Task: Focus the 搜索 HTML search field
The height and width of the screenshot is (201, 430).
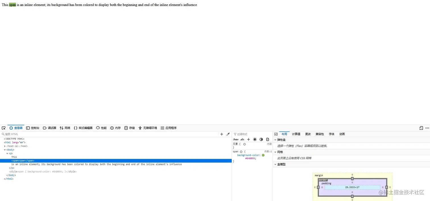Action: pos(109,134)
